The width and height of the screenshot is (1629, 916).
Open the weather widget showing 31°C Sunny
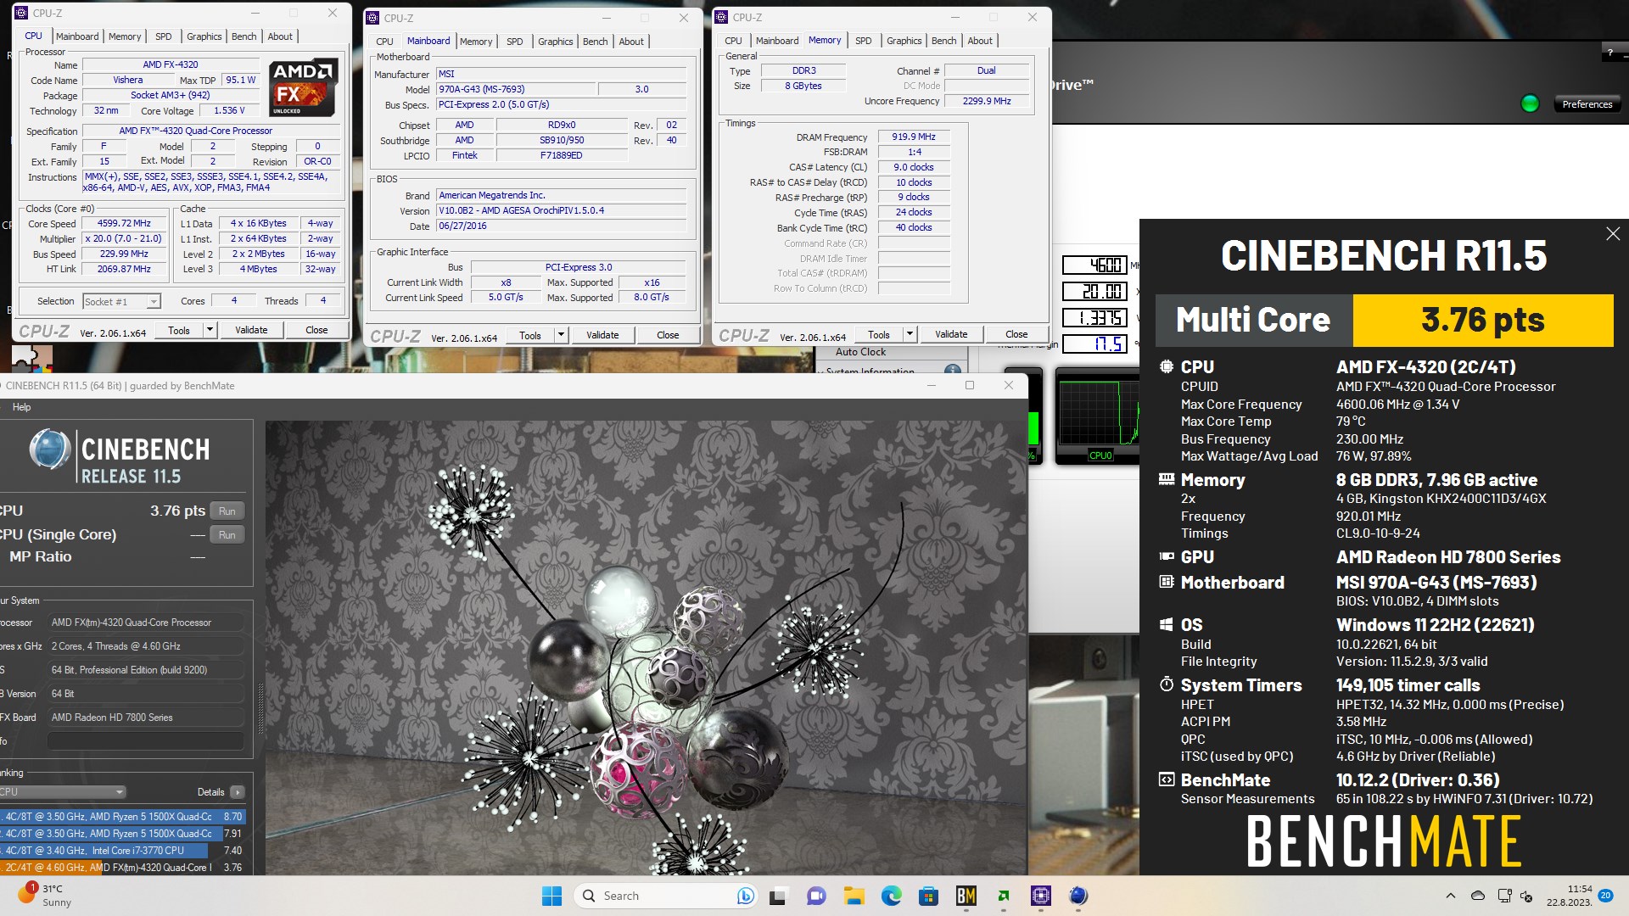click(44, 896)
